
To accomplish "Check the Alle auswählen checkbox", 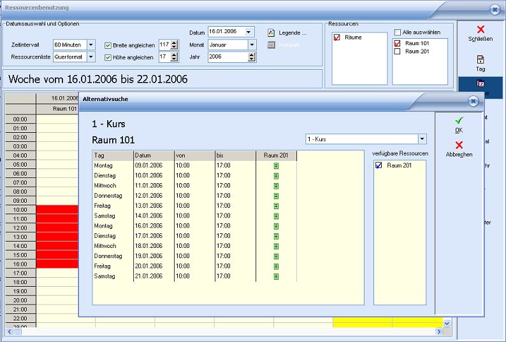I will tap(398, 32).
